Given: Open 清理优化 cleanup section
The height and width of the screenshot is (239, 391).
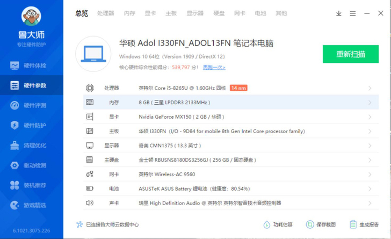Looking at the screenshot, I should tap(28, 146).
